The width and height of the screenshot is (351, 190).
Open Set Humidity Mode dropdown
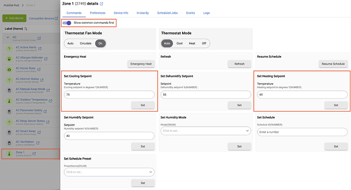[x=206, y=131]
